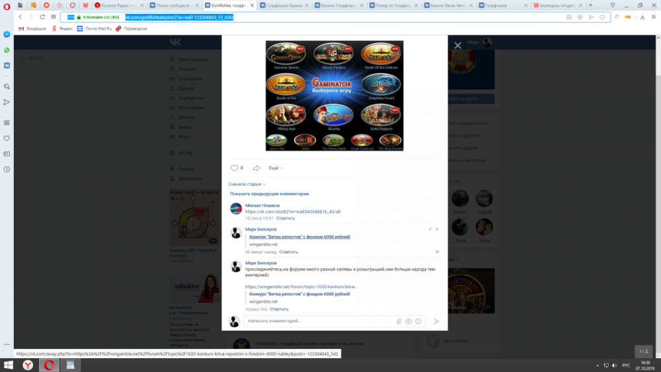Attach a photo via camera icon in comment box
661x372 pixels.
(408, 321)
